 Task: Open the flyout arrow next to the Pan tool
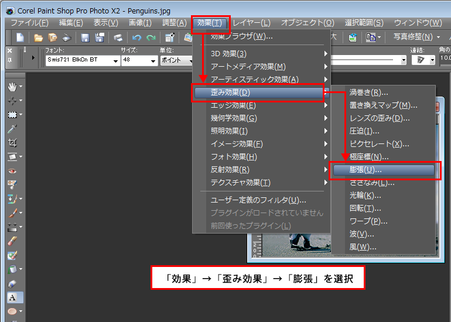(x=20, y=86)
